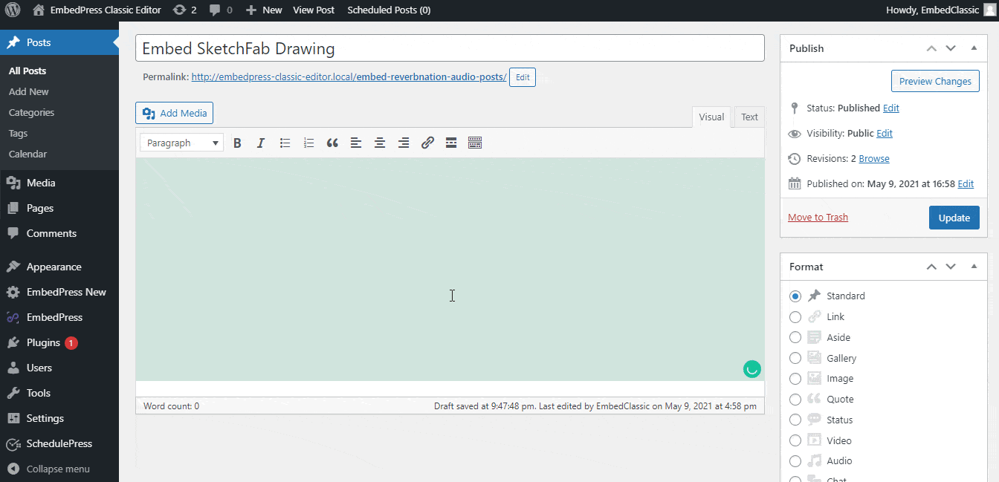This screenshot has width=999, height=482.
Task: Insert the Read More tag
Action: [451, 143]
